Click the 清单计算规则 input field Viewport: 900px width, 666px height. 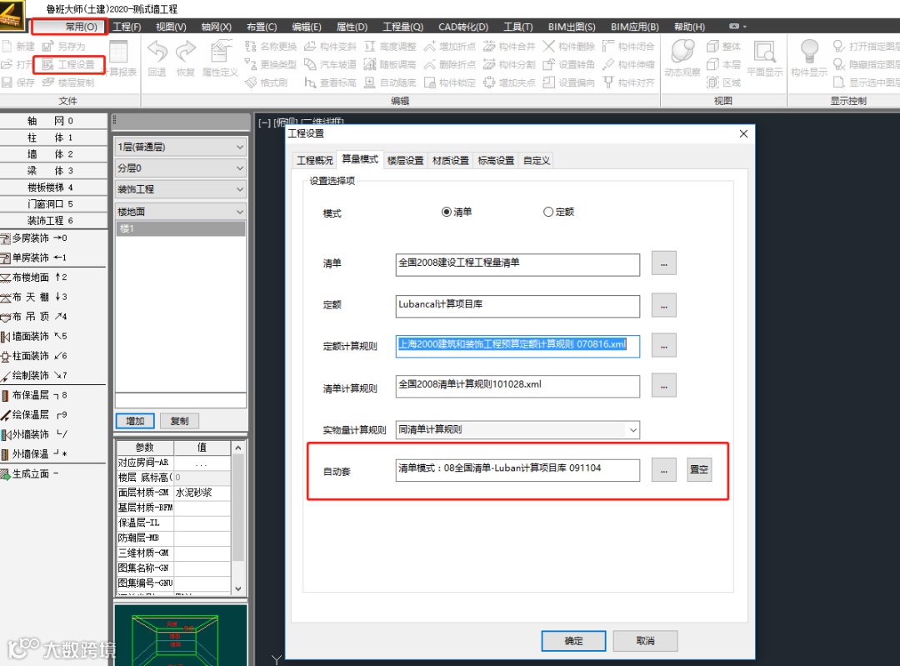tap(517, 387)
